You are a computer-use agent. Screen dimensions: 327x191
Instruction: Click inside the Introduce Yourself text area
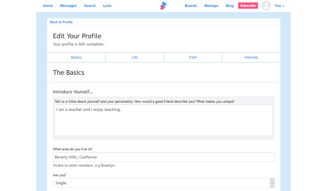163,123
